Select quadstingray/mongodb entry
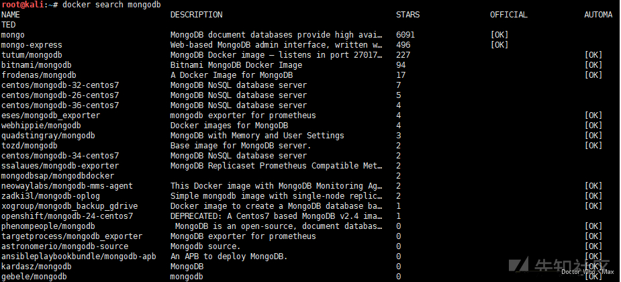Viewport: 621px width, 282px height. click(48, 136)
